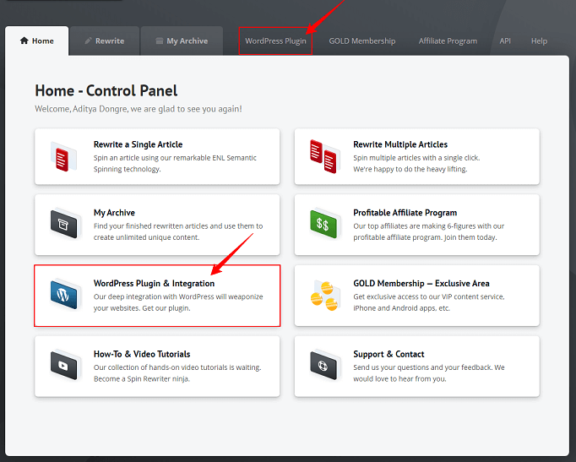
Task: Click the green dollar signs icon
Action: [x=323, y=223]
